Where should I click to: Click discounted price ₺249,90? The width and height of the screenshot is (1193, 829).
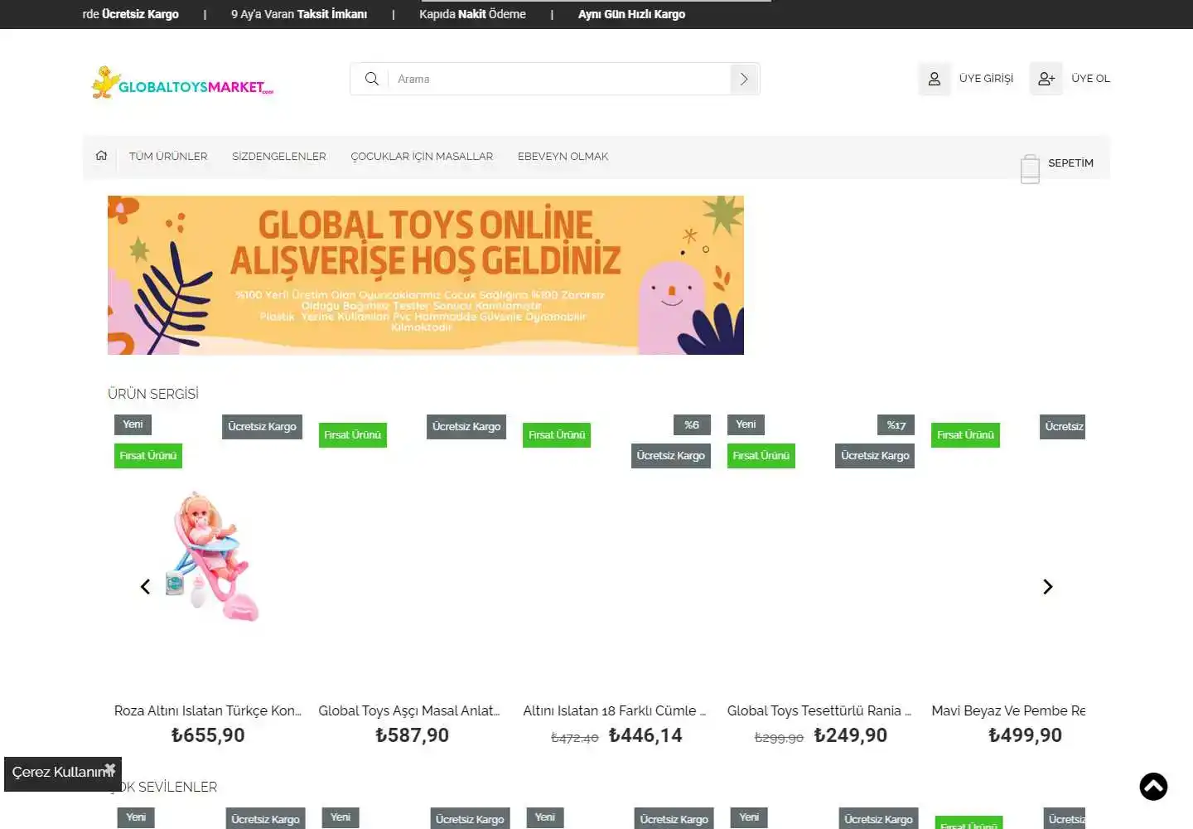pos(850,735)
